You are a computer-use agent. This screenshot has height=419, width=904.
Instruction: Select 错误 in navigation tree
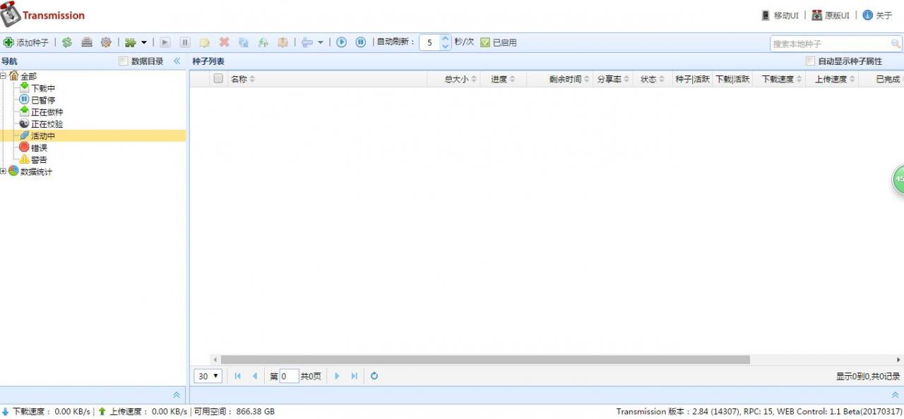39,148
